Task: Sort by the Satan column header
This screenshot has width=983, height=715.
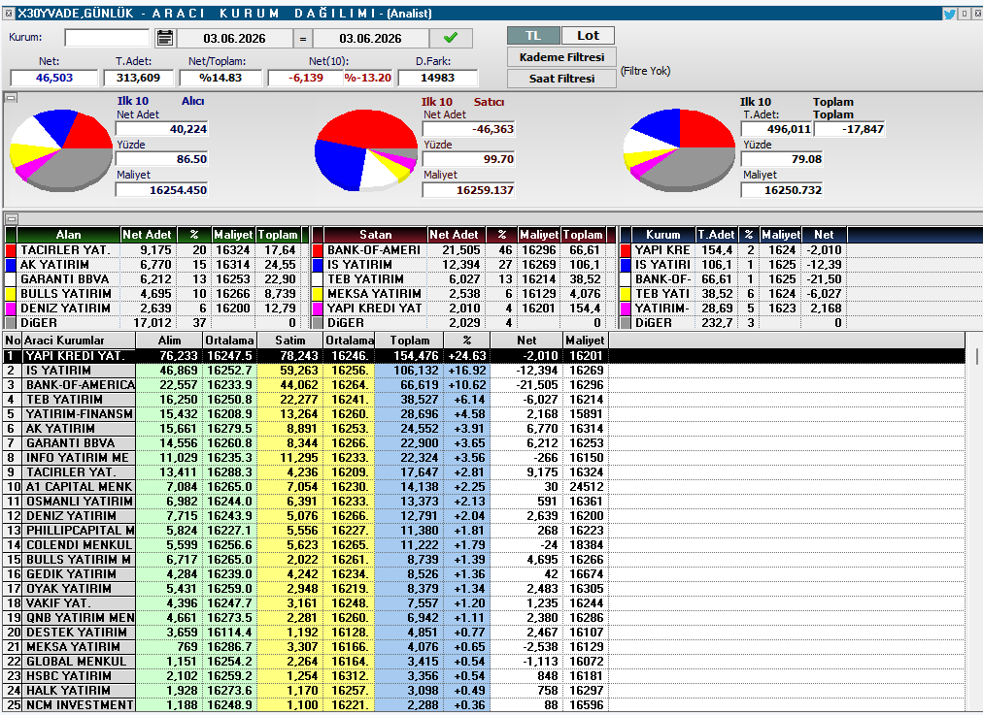Action: coord(376,235)
